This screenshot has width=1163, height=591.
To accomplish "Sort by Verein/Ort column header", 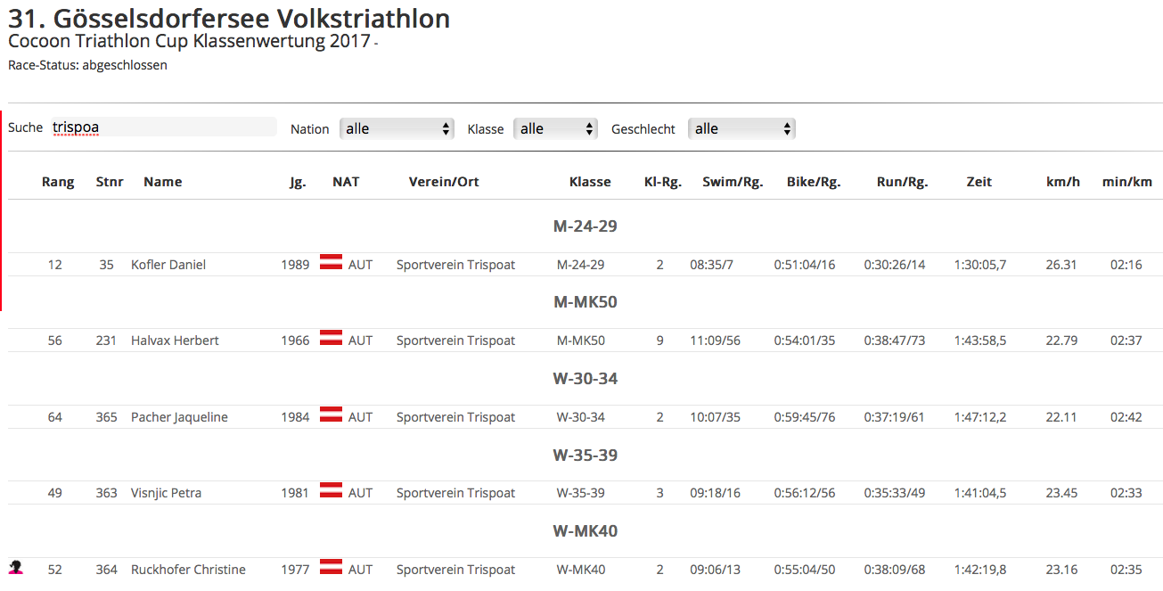I will (444, 182).
